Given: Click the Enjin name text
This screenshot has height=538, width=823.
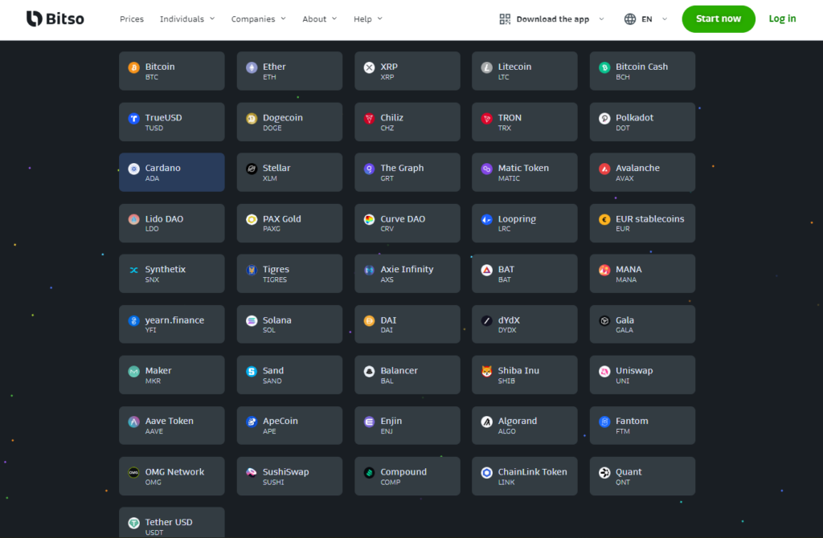Looking at the screenshot, I should (391, 421).
